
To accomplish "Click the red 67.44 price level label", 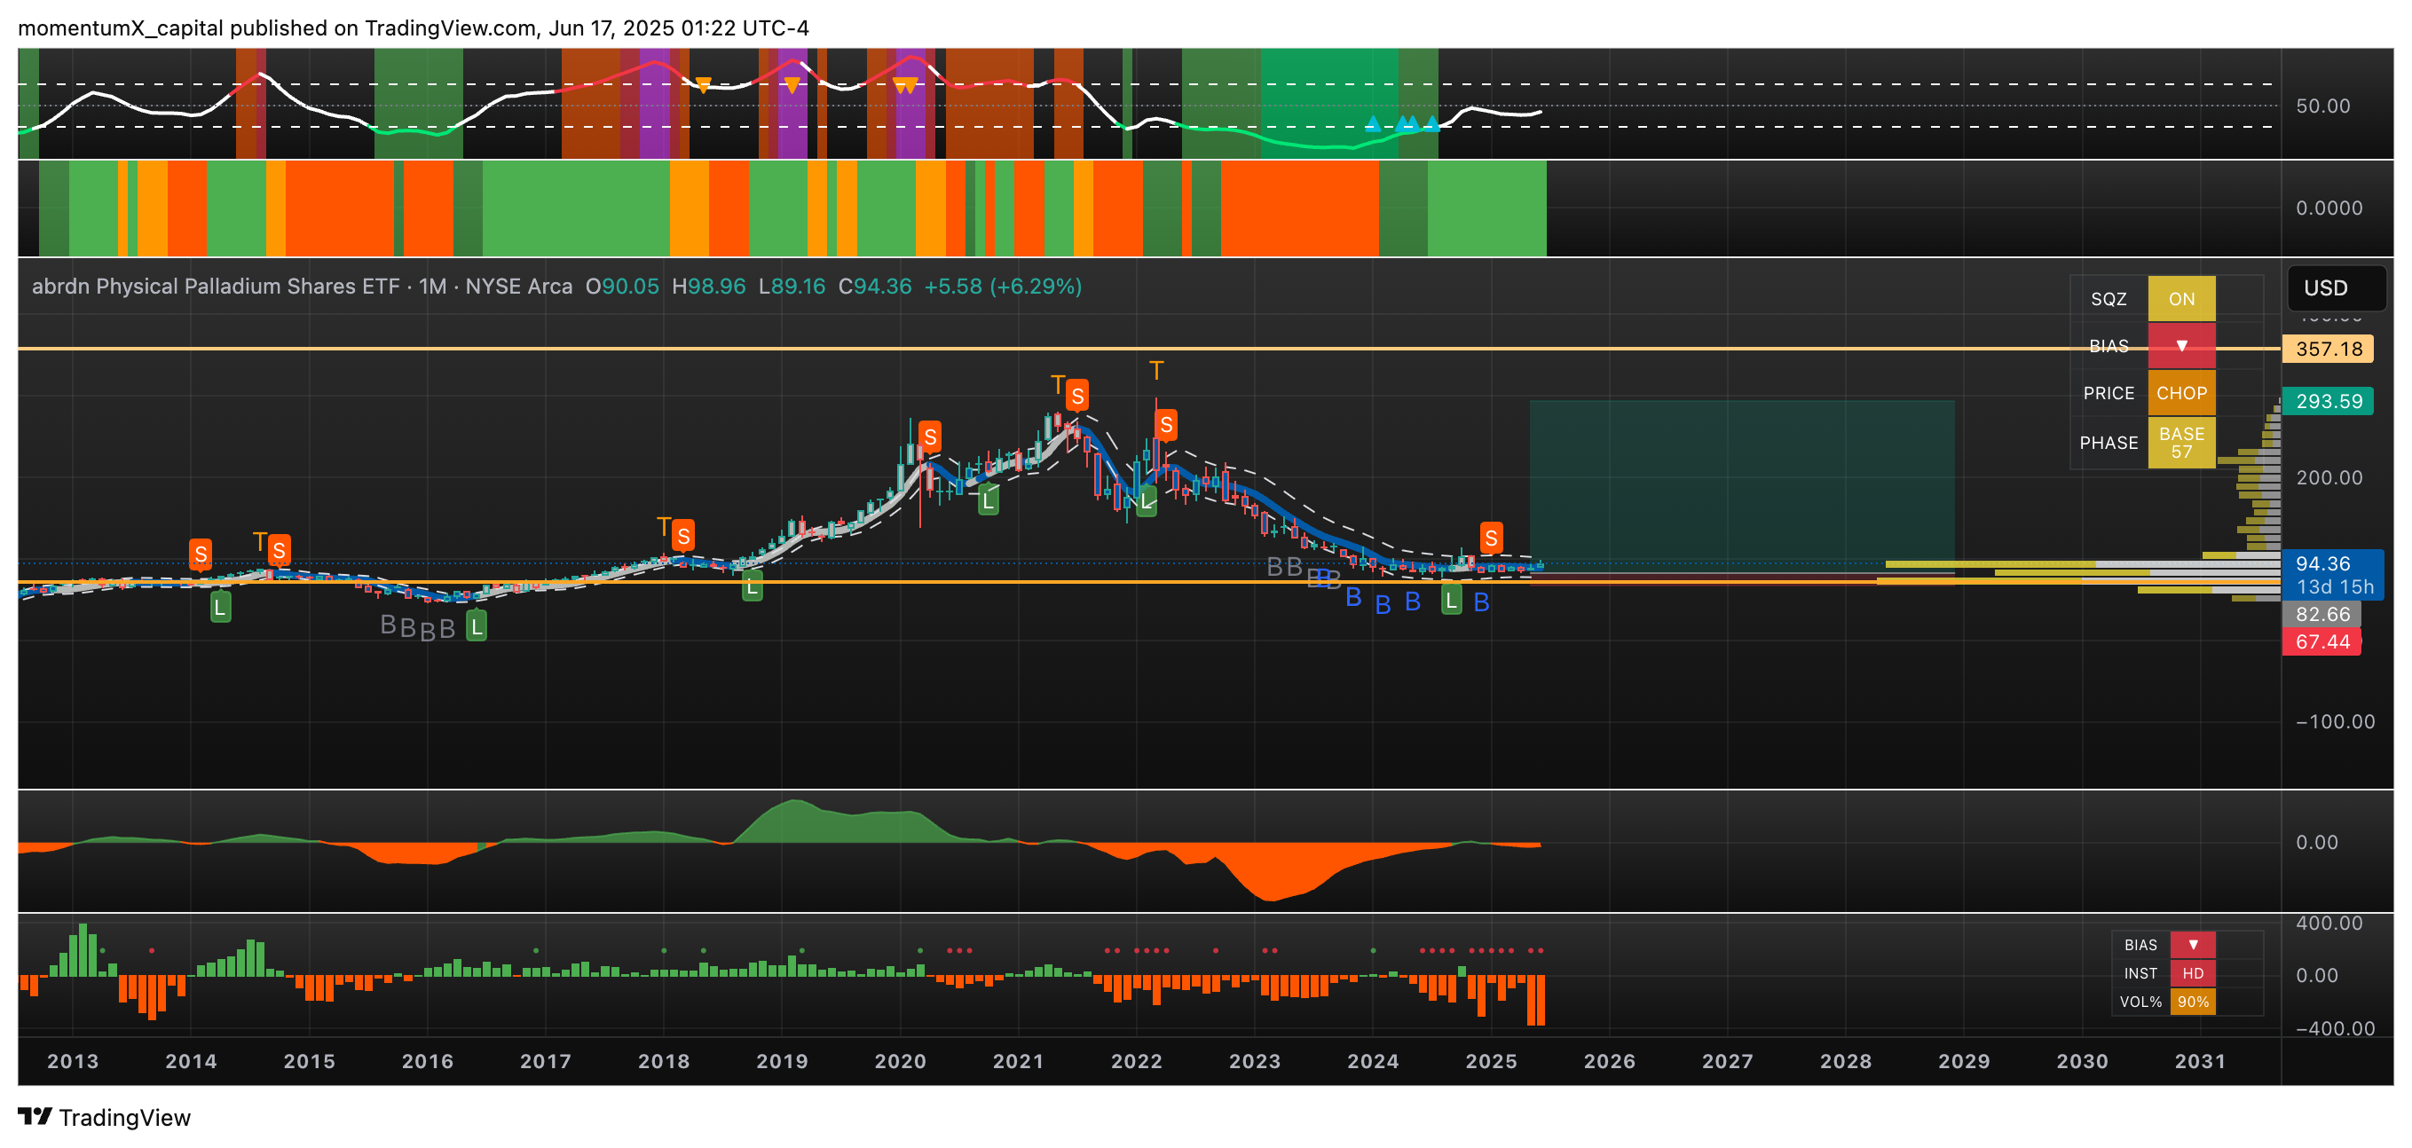I will click(x=2321, y=641).
